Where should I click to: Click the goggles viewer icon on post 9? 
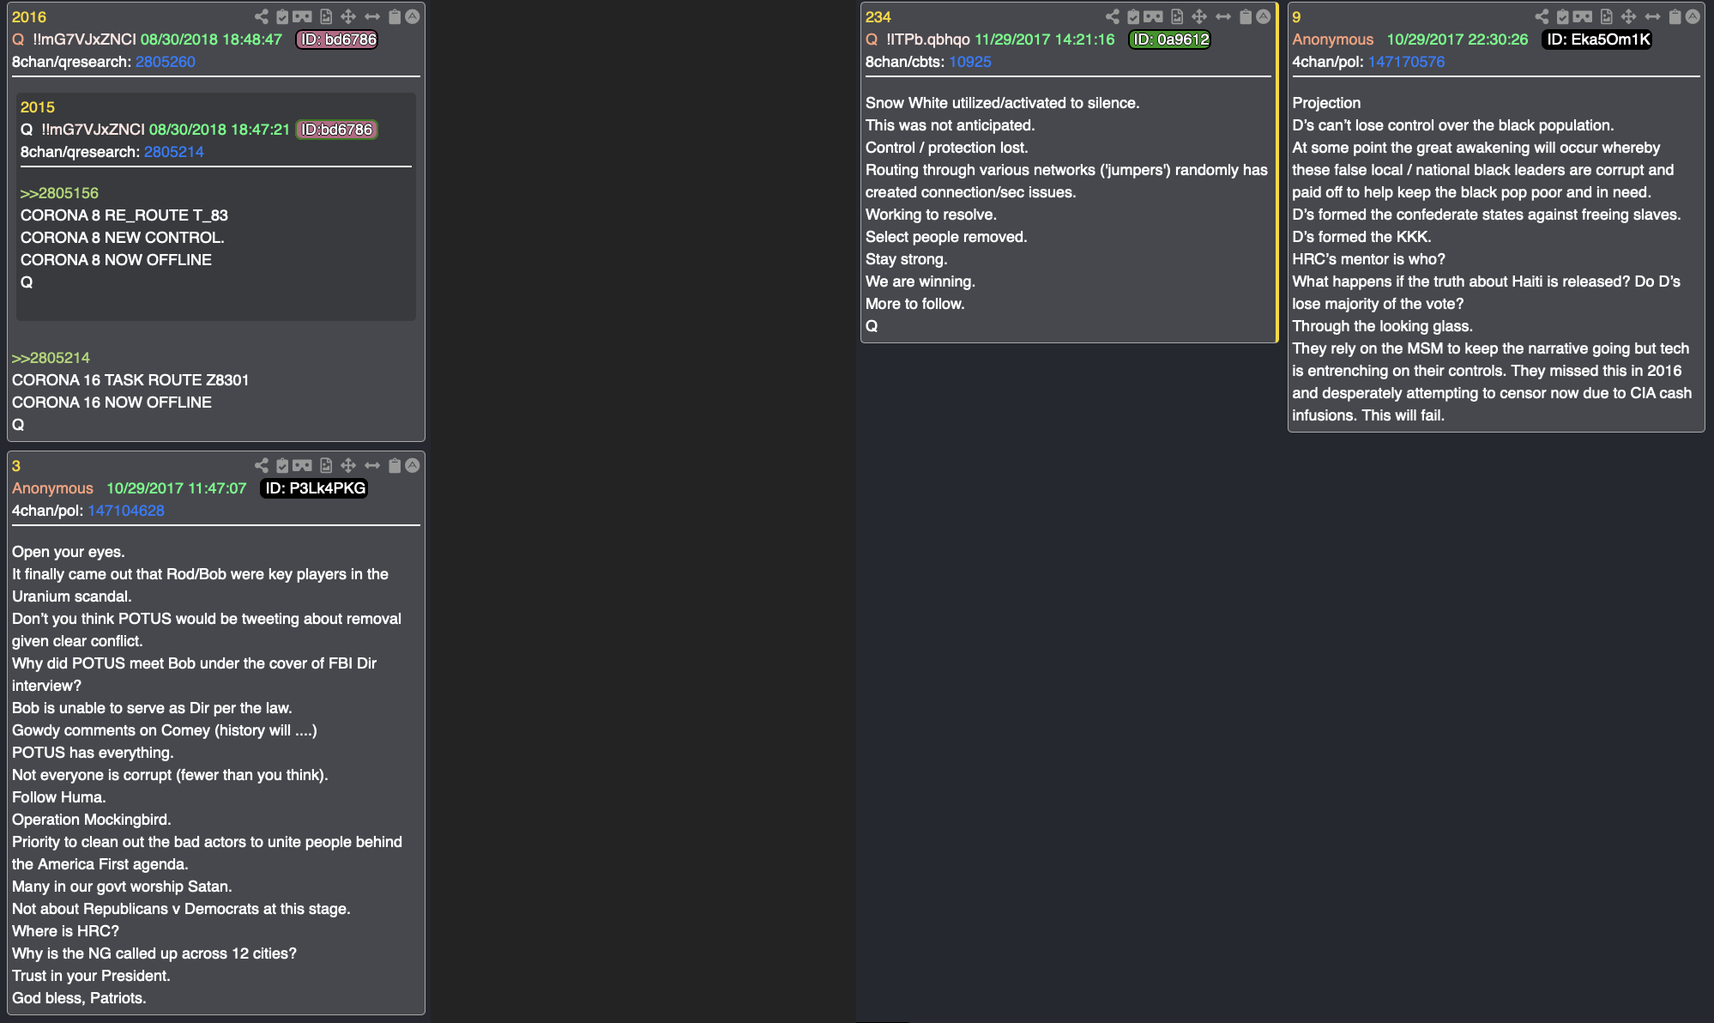[1583, 16]
